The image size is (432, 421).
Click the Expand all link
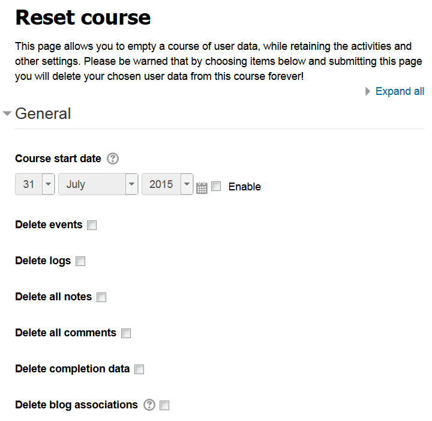pyautogui.click(x=400, y=91)
